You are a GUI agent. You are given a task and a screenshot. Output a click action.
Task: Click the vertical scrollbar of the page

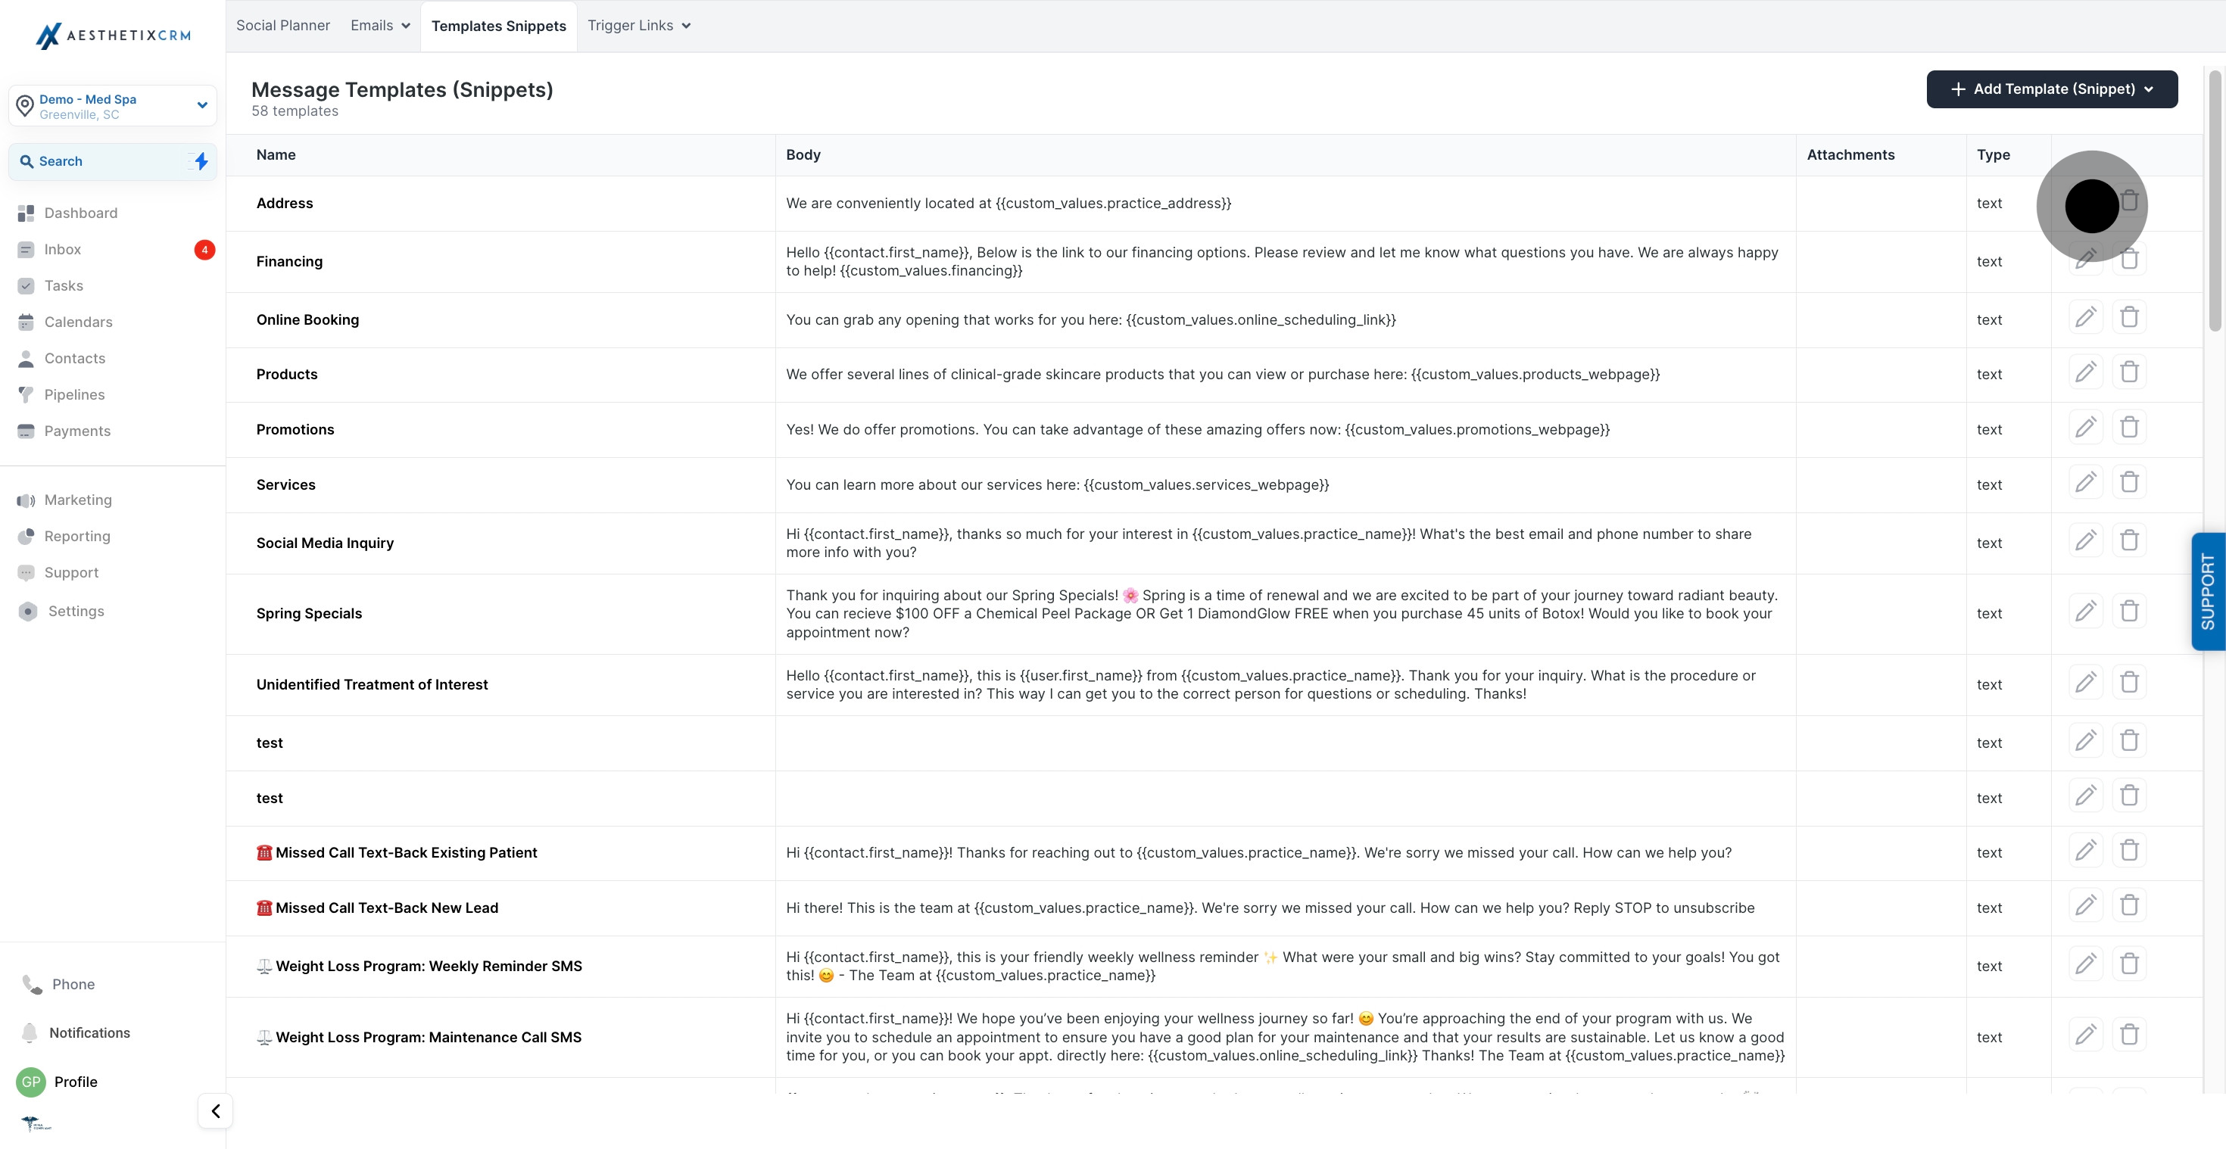pyautogui.click(x=2214, y=203)
